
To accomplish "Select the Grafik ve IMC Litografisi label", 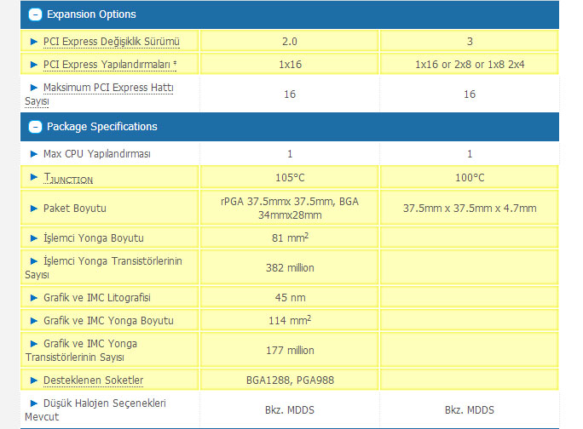I will tap(97, 298).
